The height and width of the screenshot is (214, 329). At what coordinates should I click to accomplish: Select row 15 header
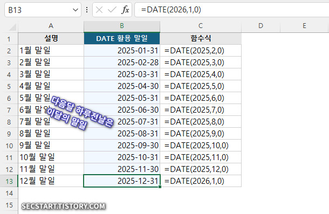pyautogui.click(x=9, y=205)
